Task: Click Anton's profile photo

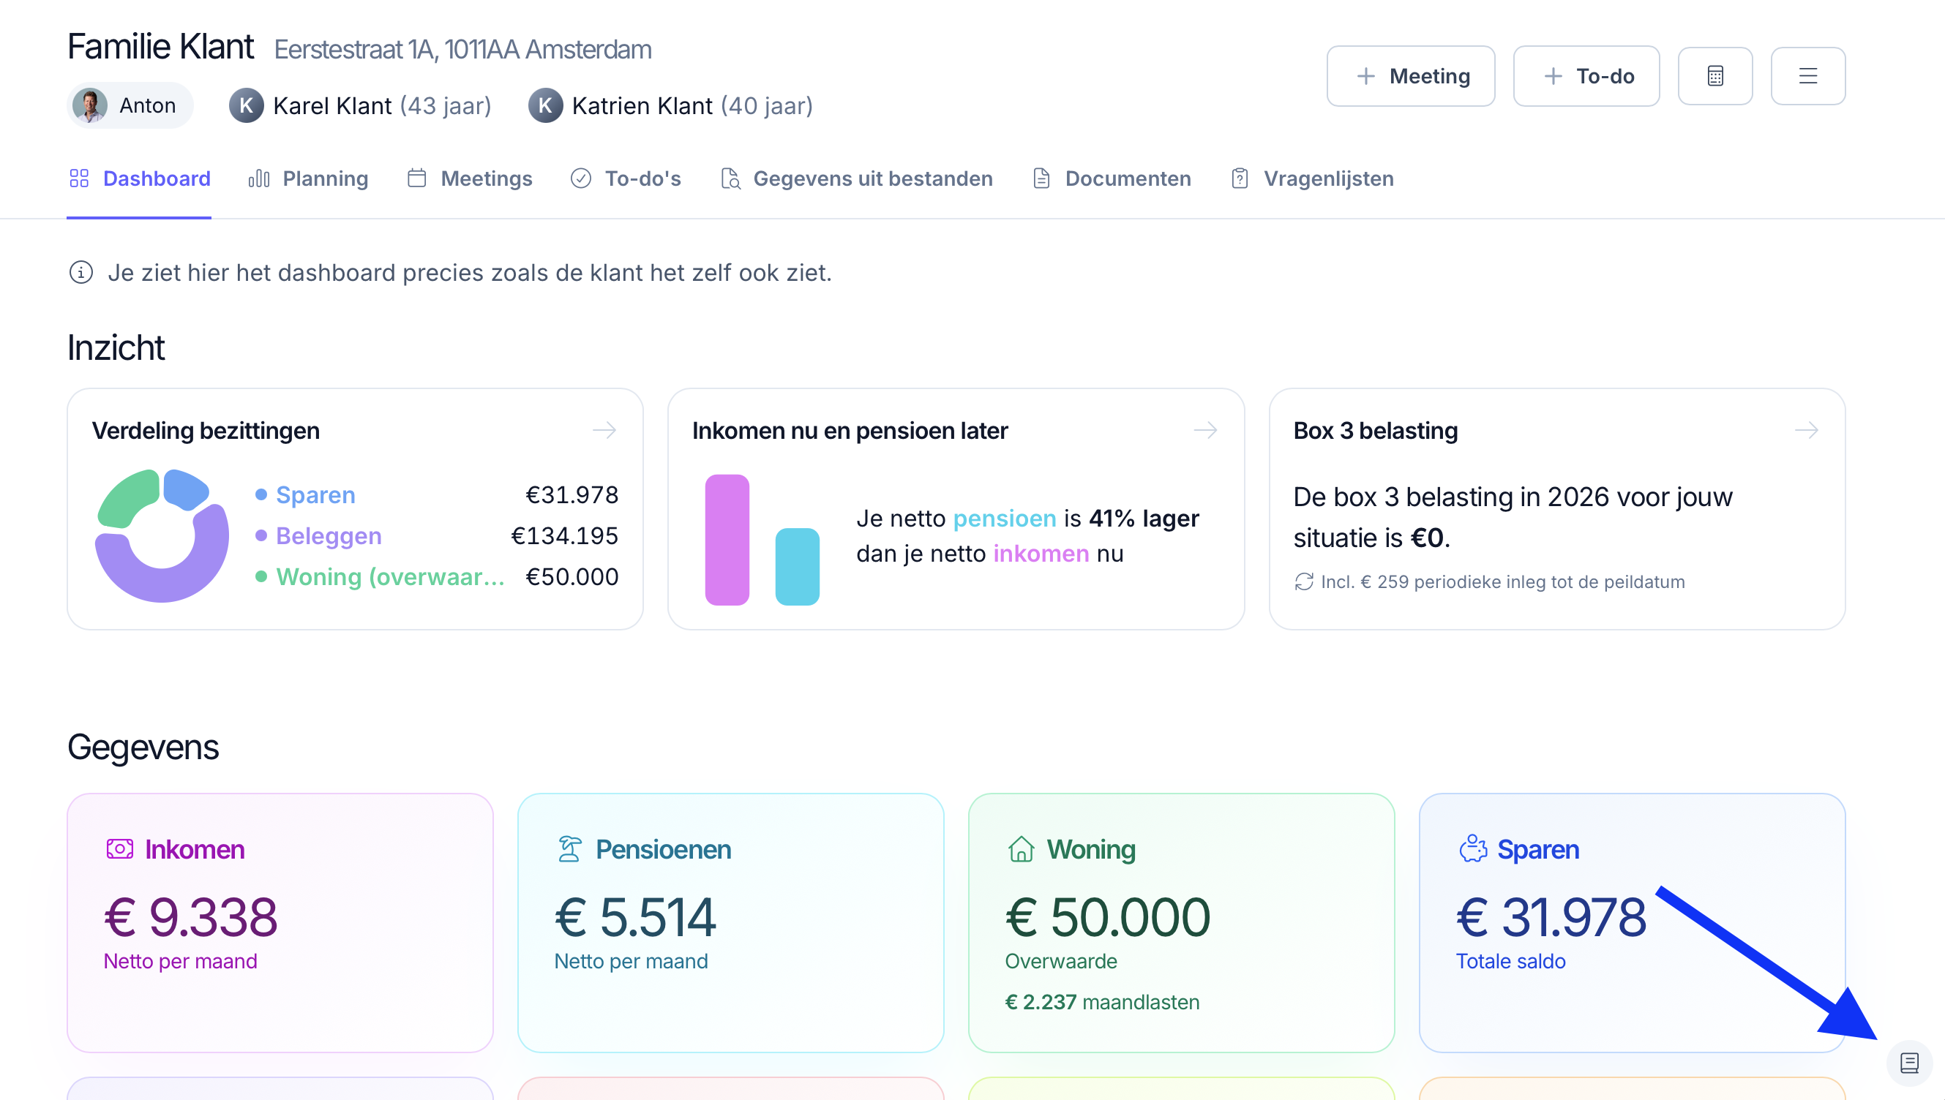Action: click(90, 105)
